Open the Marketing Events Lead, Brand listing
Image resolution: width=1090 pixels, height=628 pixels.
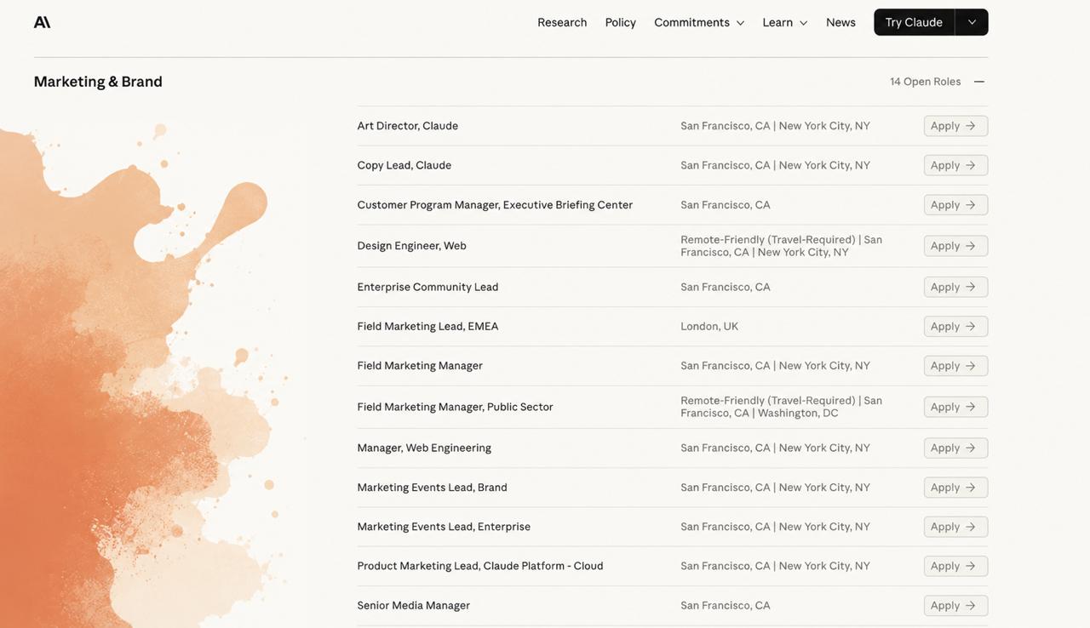(x=433, y=488)
